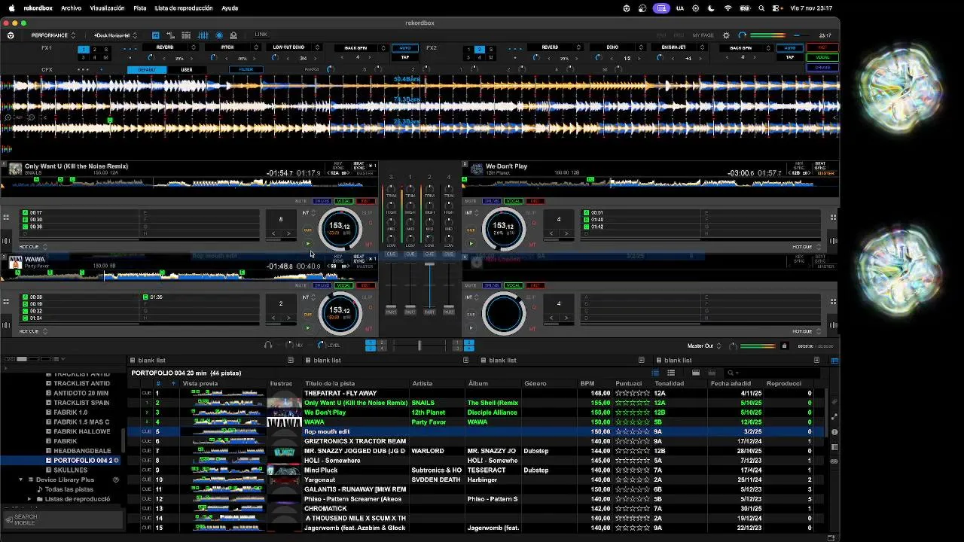Start playback on the Only Want U deck
The width and height of the screenshot is (964, 542).
point(307,243)
